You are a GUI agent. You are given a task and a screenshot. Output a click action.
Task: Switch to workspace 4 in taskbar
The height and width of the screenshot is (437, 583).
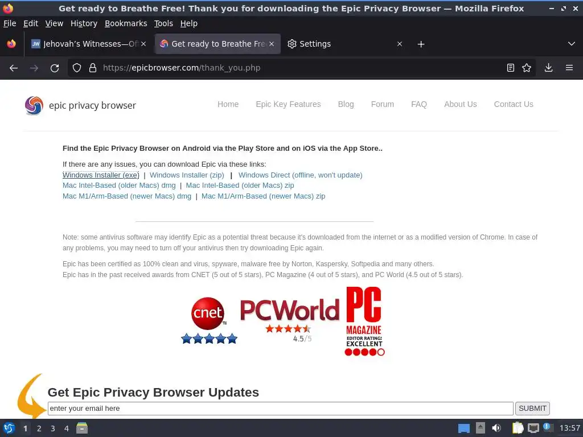pos(67,428)
